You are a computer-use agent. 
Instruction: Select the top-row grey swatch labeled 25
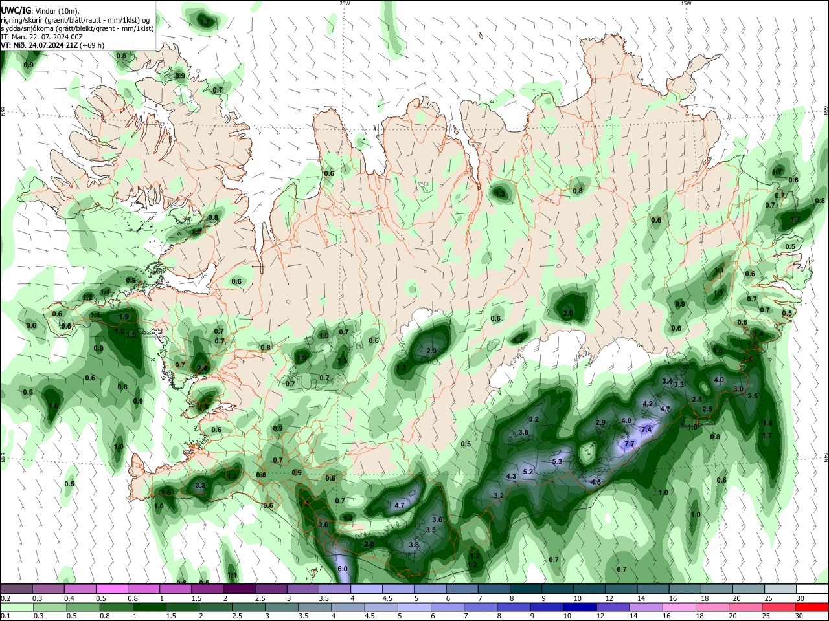[780, 589]
